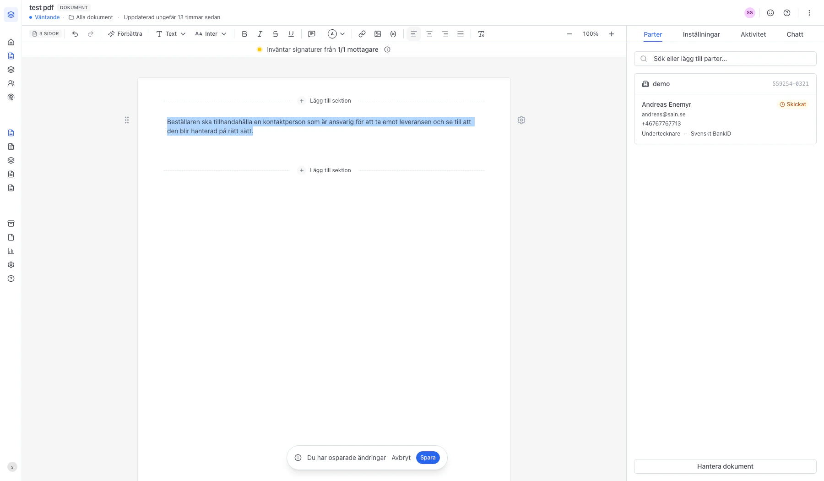Switch to the Parter tab

[653, 34]
